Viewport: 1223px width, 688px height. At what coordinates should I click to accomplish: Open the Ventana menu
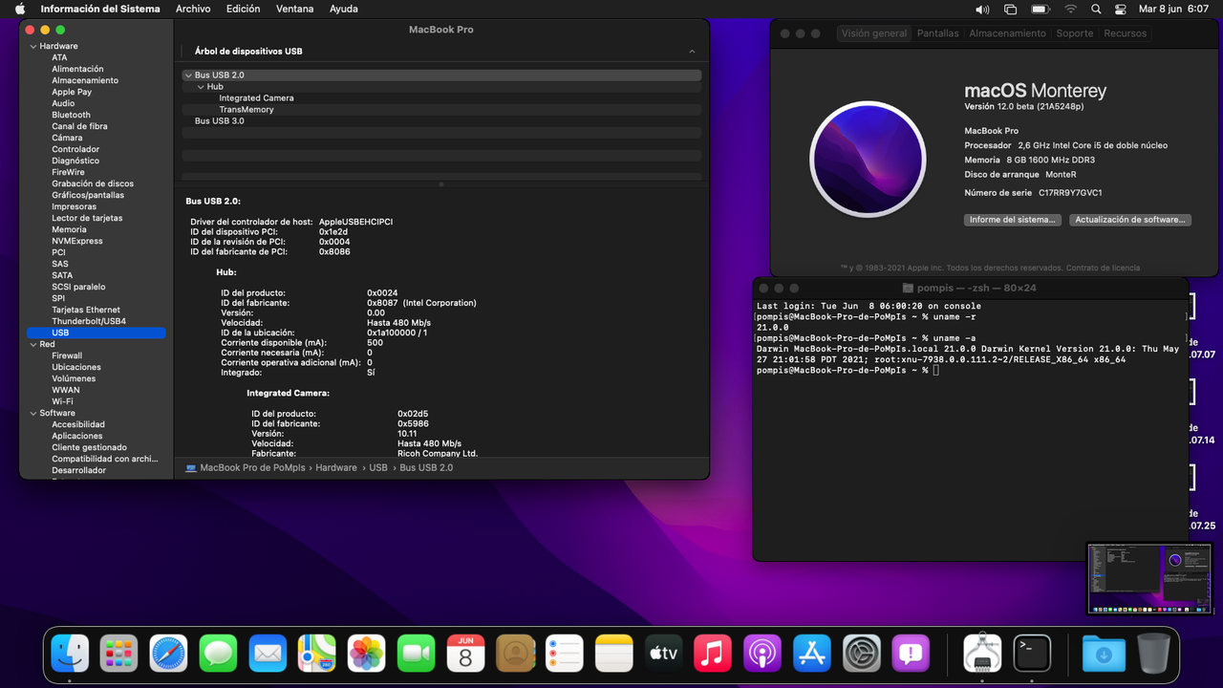pyautogui.click(x=294, y=9)
